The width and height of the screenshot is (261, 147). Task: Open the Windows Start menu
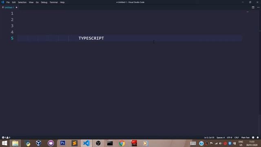pos(4,143)
